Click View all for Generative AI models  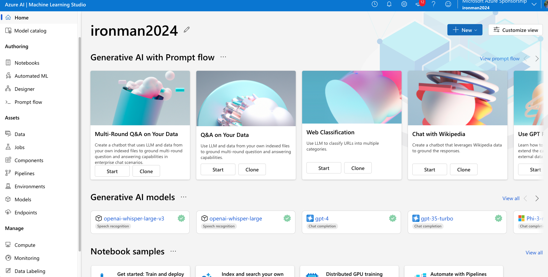tap(511, 198)
